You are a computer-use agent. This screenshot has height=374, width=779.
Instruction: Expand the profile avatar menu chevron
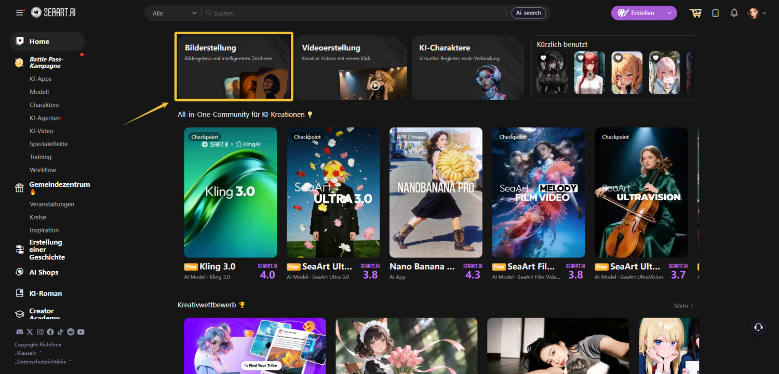tap(764, 13)
